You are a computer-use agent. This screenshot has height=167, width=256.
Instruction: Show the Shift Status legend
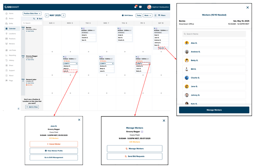pyautogui.click(x=127, y=15)
